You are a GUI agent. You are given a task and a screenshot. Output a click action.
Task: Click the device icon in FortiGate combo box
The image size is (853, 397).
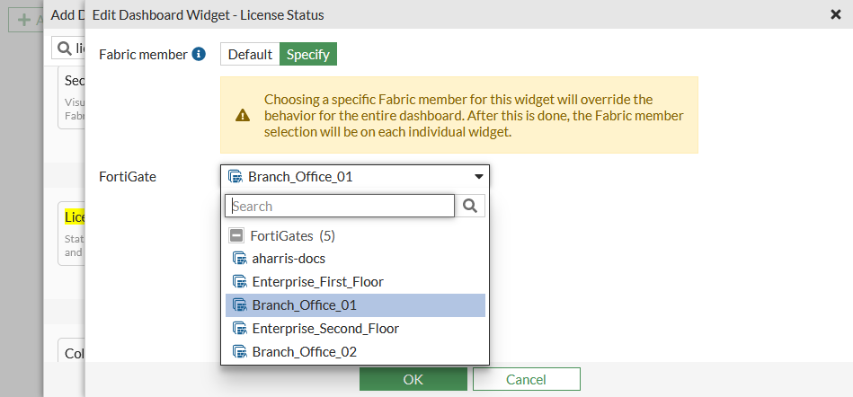point(235,177)
